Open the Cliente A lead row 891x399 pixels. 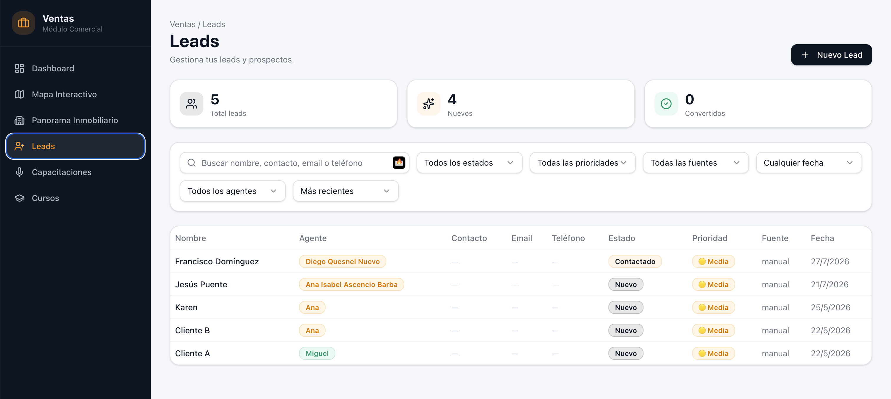521,354
